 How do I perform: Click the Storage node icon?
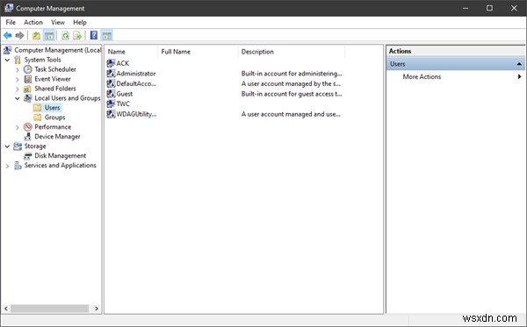18,146
